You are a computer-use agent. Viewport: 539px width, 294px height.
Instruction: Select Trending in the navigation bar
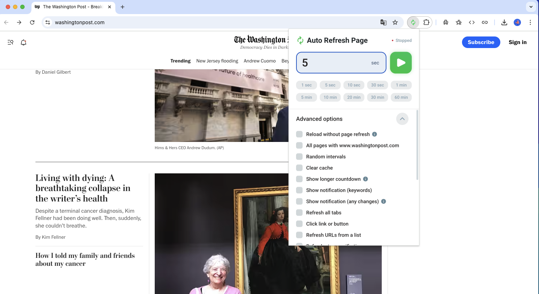point(180,61)
